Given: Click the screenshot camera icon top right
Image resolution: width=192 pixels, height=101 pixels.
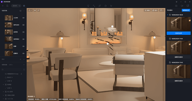Looking at the screenshot, I should tap(176, 6).
